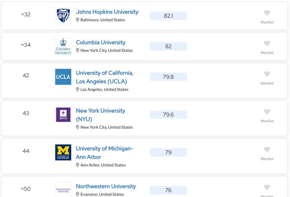Shortlist Northwestern University with heart icon
This screenshot has height=197, width=290.
[267, 187]
